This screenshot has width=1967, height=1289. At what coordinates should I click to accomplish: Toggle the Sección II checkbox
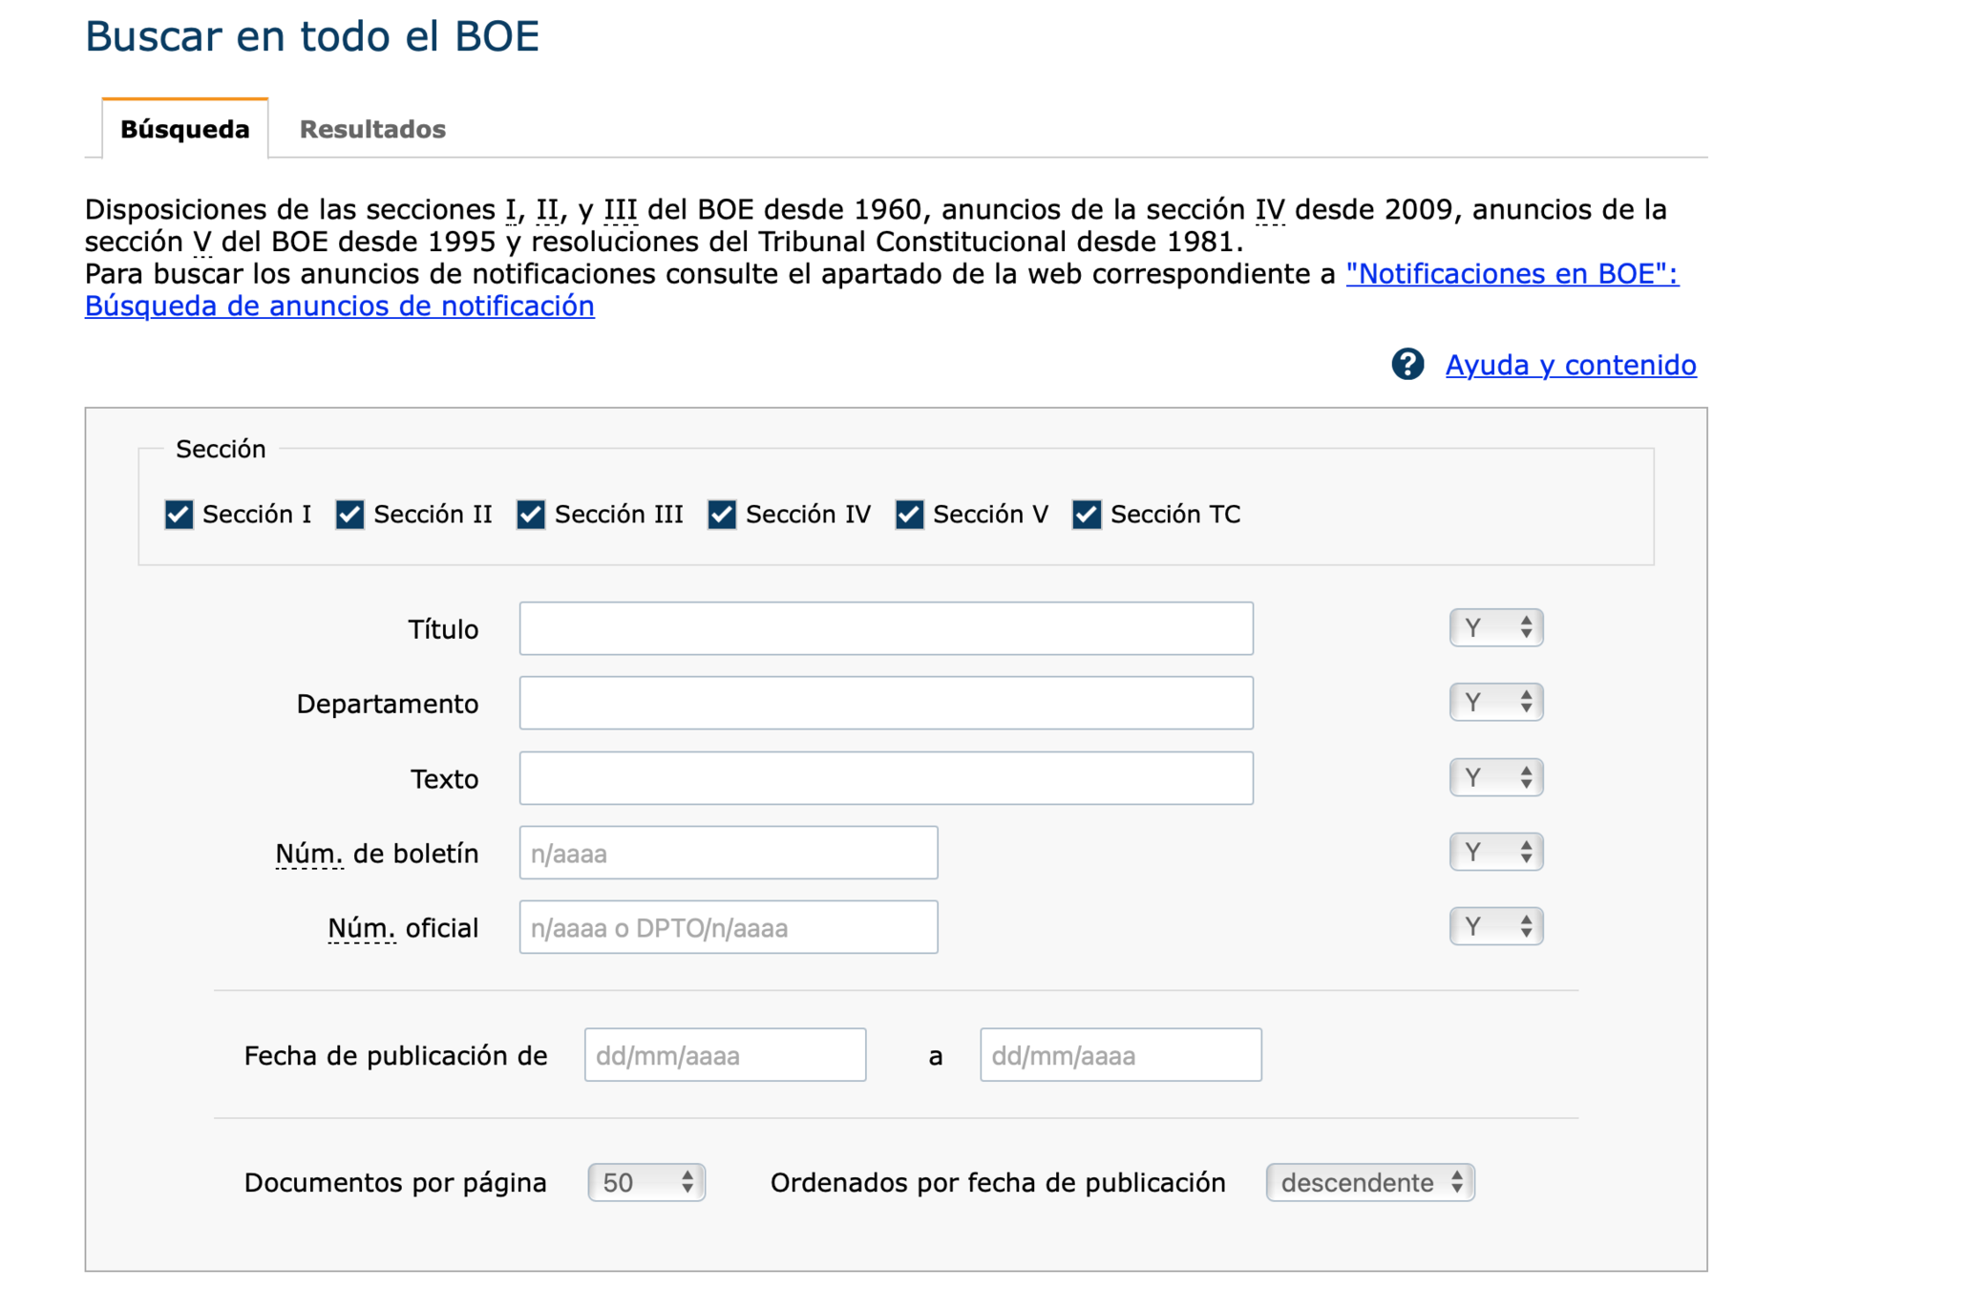tap(349, 515)
